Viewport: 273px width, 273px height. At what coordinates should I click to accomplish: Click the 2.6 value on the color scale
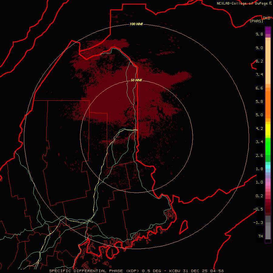click(x=259, y=156)
